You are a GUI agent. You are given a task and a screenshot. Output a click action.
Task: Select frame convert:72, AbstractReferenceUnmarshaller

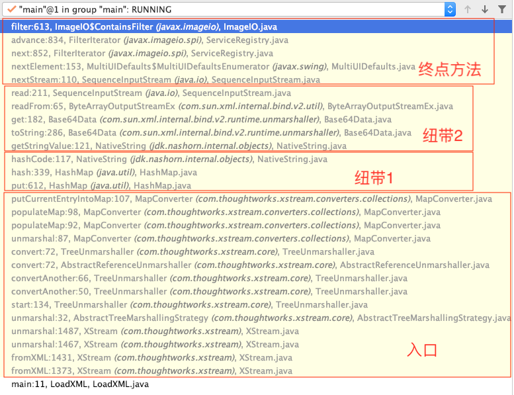tap(257, 265)
